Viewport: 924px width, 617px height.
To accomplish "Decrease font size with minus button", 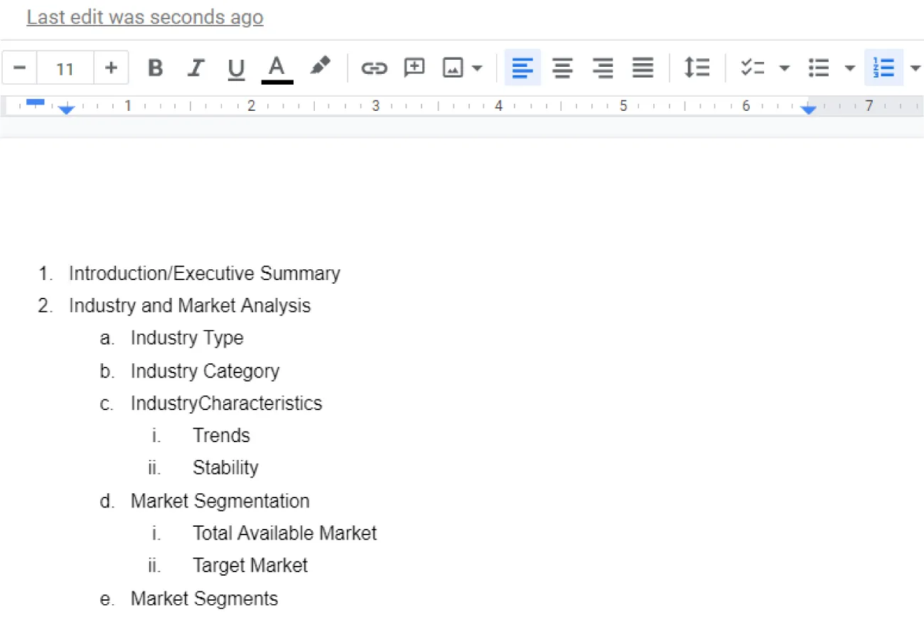I will [x=19, y=68].
